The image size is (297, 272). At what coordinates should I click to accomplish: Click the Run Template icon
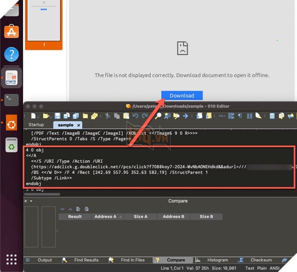point(208,116)
